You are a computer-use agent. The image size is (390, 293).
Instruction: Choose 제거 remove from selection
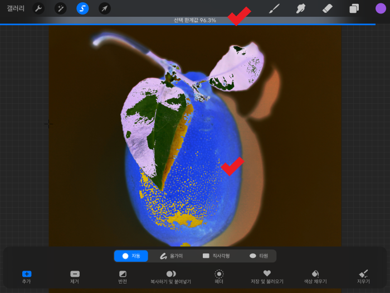[x=75, y=277]
